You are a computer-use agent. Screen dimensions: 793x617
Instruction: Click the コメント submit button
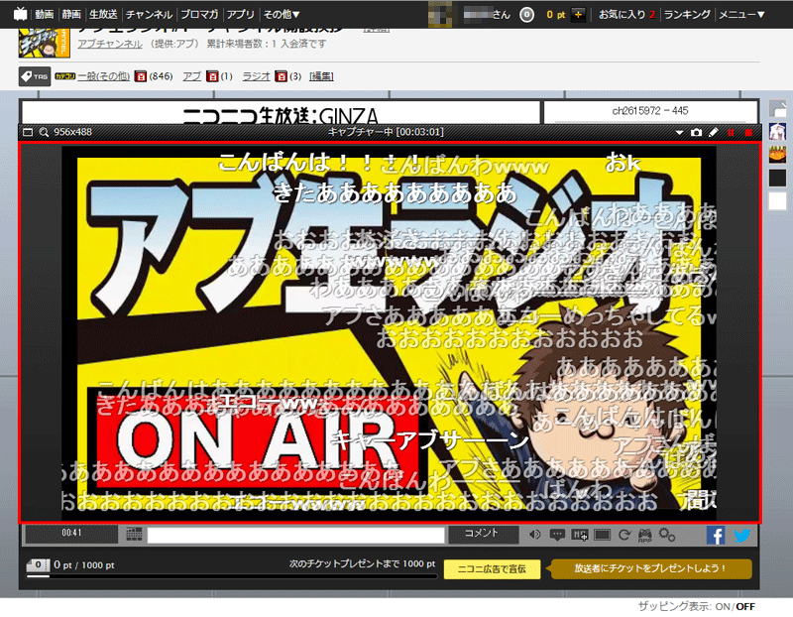[x=483, y=534]
